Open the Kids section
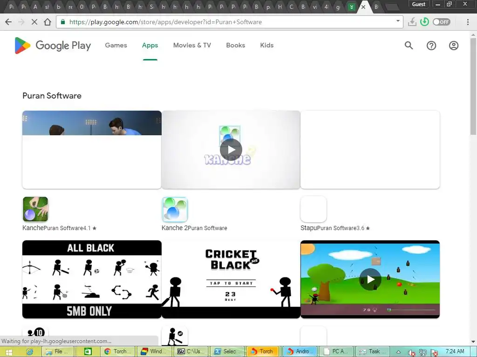 [267, 45]
